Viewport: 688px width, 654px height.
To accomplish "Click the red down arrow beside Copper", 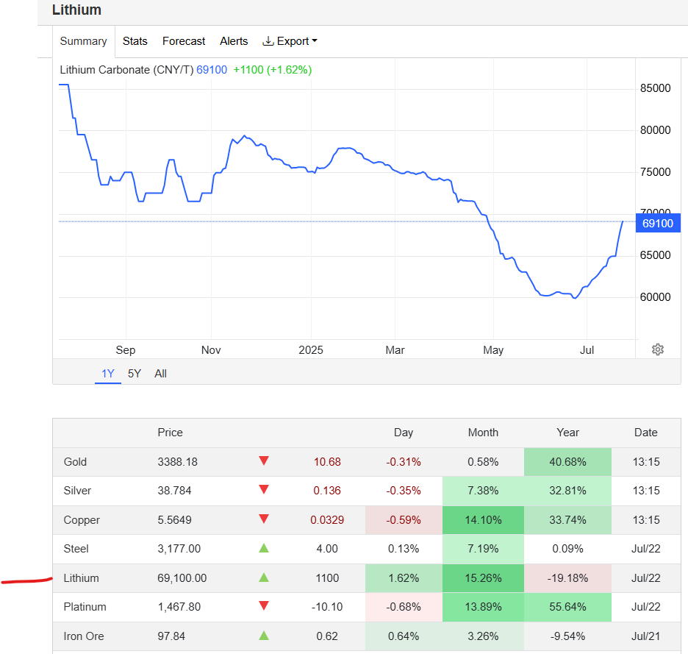I will (x=264, y=519).
